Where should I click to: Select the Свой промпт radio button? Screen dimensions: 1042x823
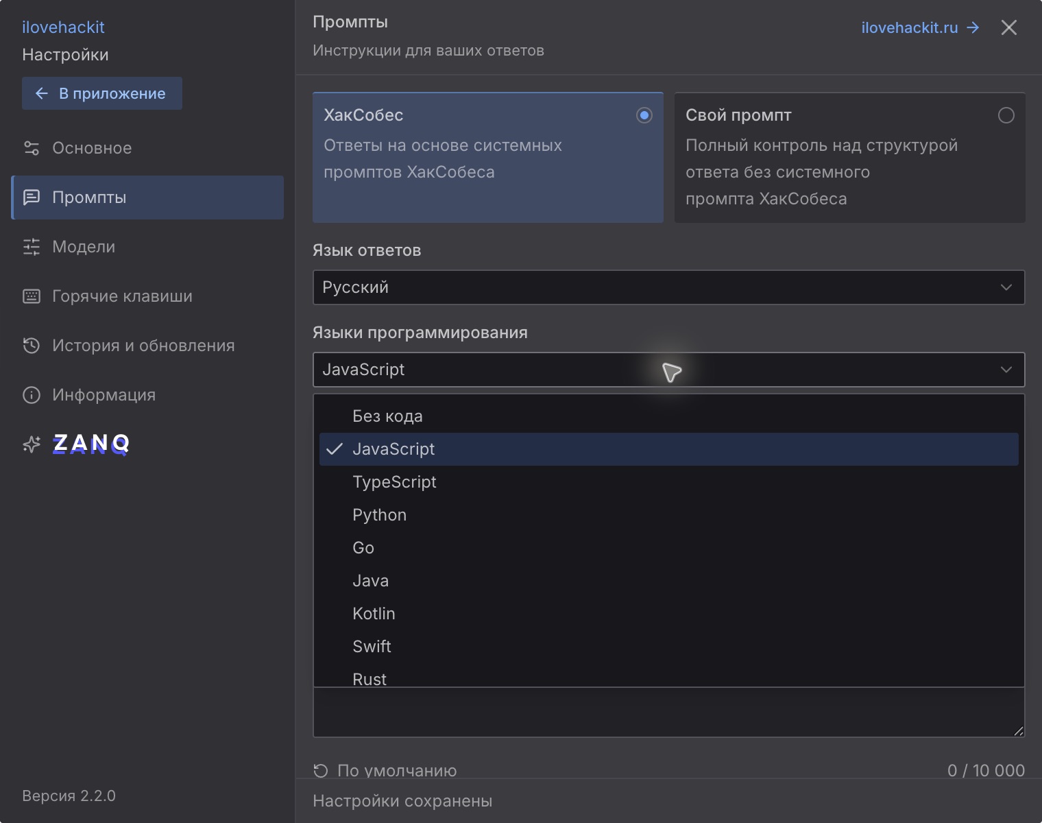pos(1006,115)
